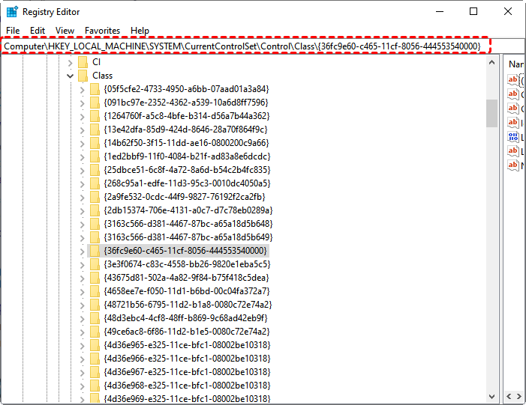This screenshot has height=405, width=526.
Task: Expand the {36fc9e60-c465-11cf-8056-444553540000} key
Action: [83, 251]
